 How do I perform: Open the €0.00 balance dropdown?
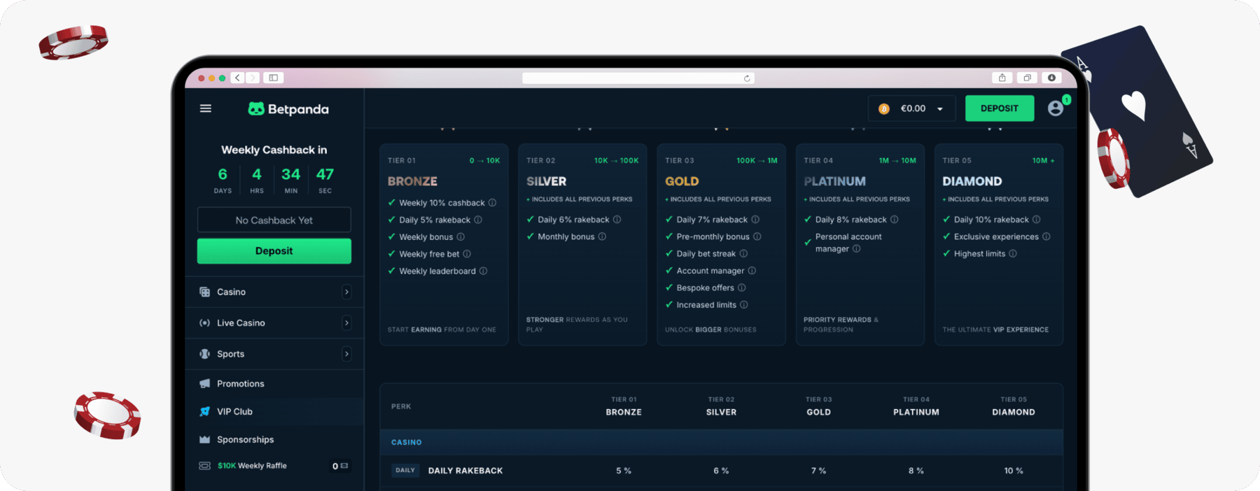(x=912, y=108)
